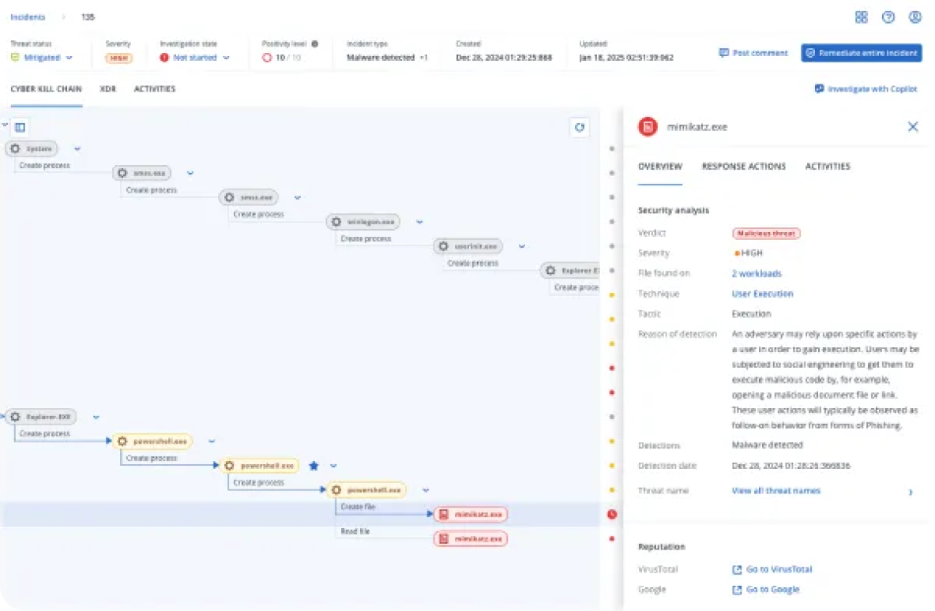This screenshot has width=935, height=611.
Task: Switch to the Activities tab in side panel
Action: point(828,167)
